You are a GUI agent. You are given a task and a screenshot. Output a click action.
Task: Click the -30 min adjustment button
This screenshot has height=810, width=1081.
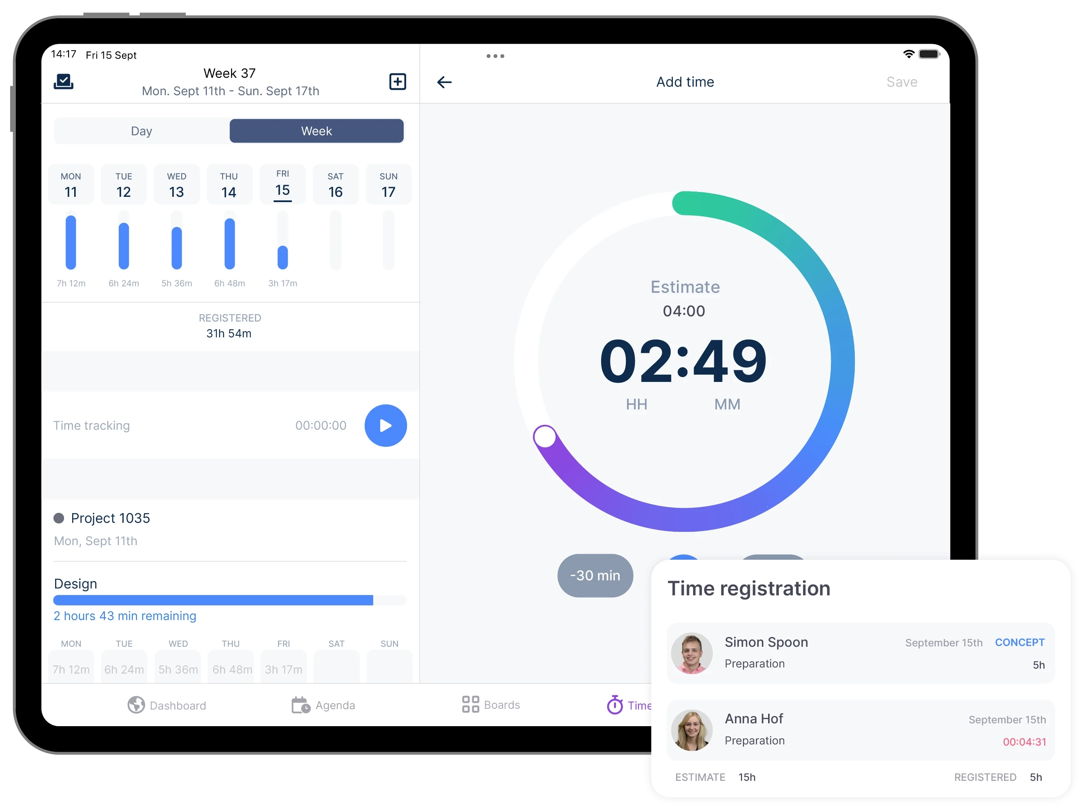593,574
